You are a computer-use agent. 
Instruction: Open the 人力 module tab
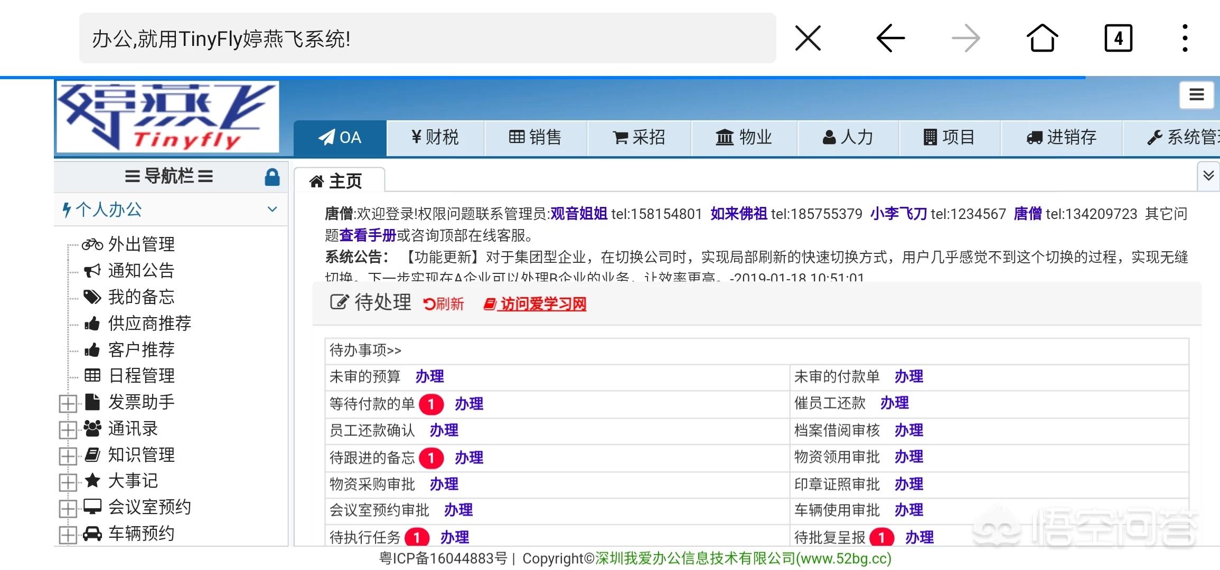coord(848,138)
